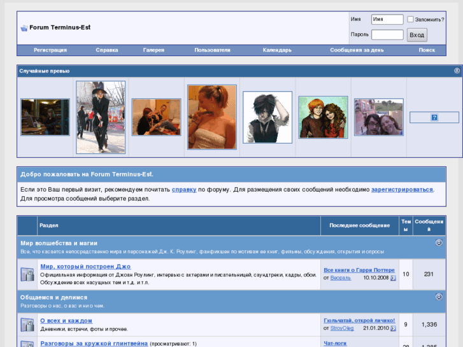This screenshot has width=463, height=347.
Task: Click the зарегистрироваться registration link
Action: click(402, 190)
